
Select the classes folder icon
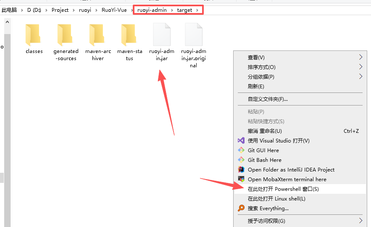[x=34, y=35]
